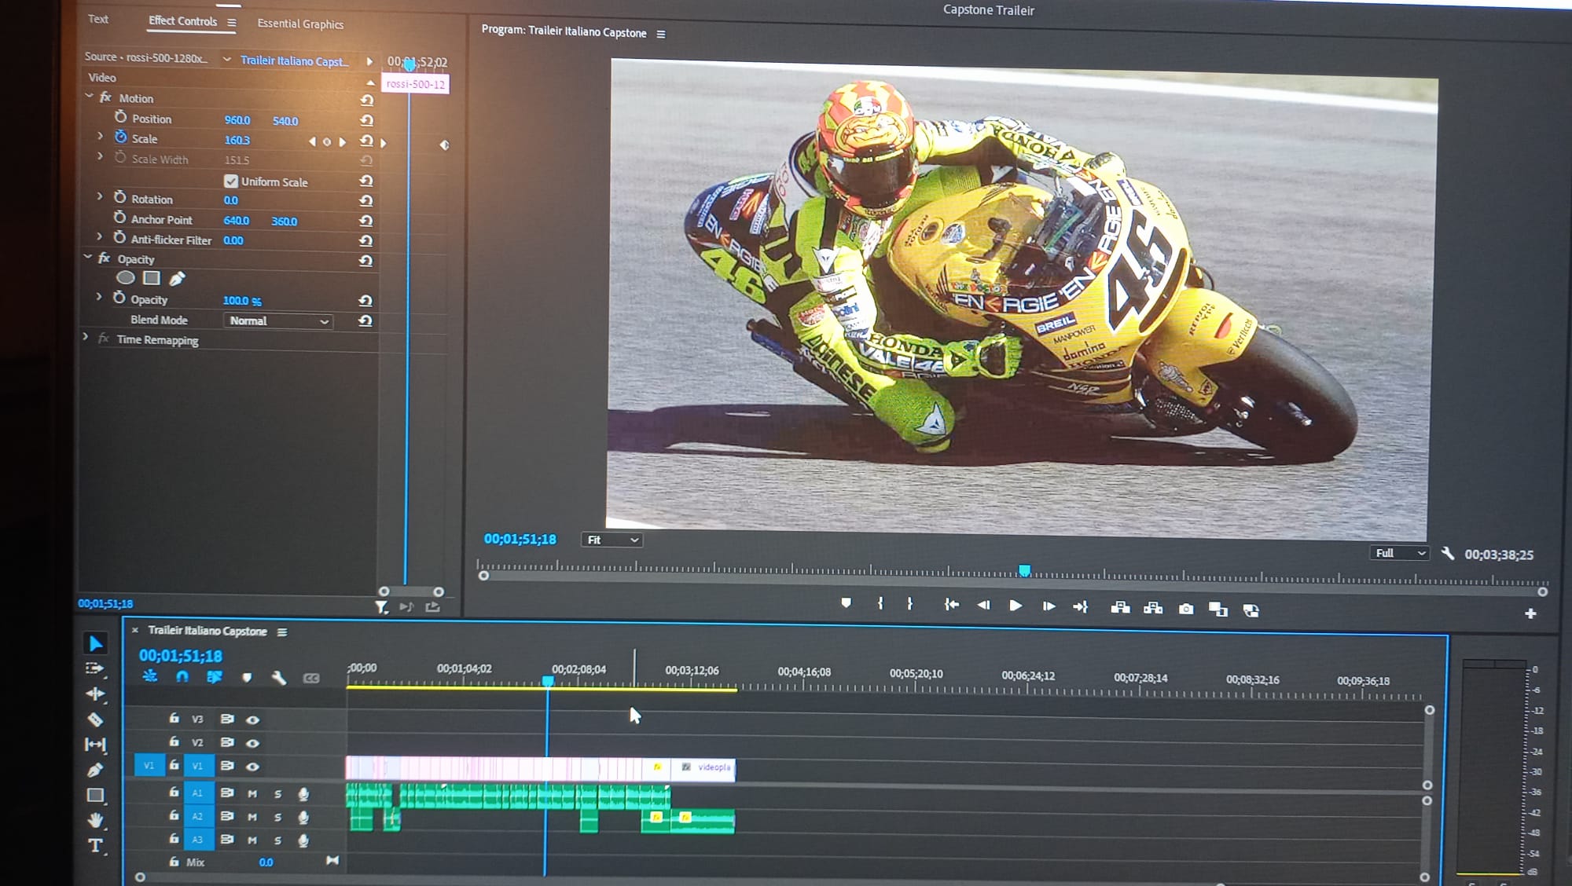
Task: Mute audio track A1
Action: pyautogui.click(x=252, y=794)
